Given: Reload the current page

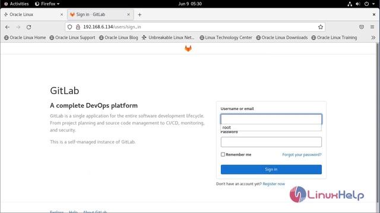Looking at the screenshot, I should tap(29, 27).
